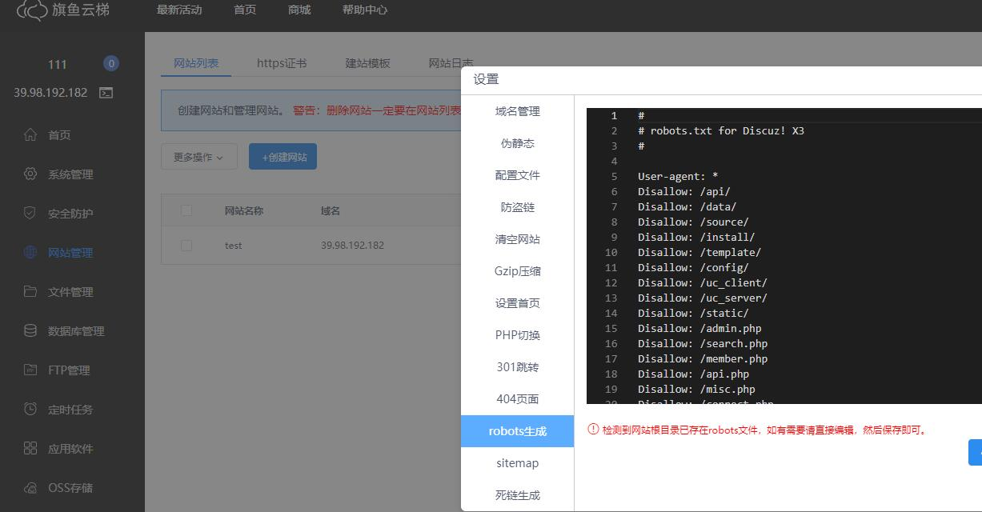
Task: Select 配置文件 in settings menu
Action: pos(518,175)
